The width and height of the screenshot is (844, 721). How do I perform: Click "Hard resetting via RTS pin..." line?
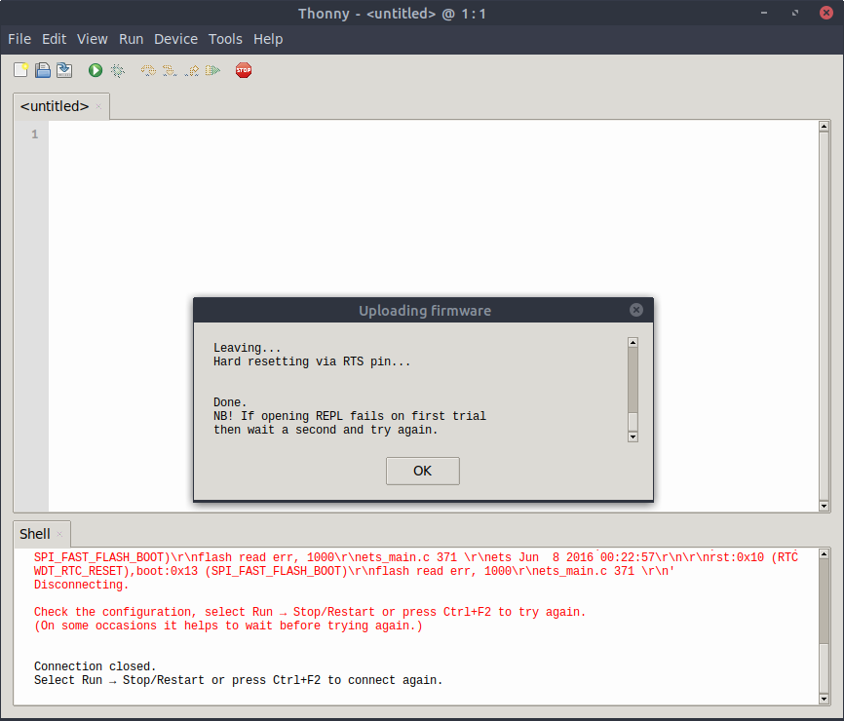[312, 361]
